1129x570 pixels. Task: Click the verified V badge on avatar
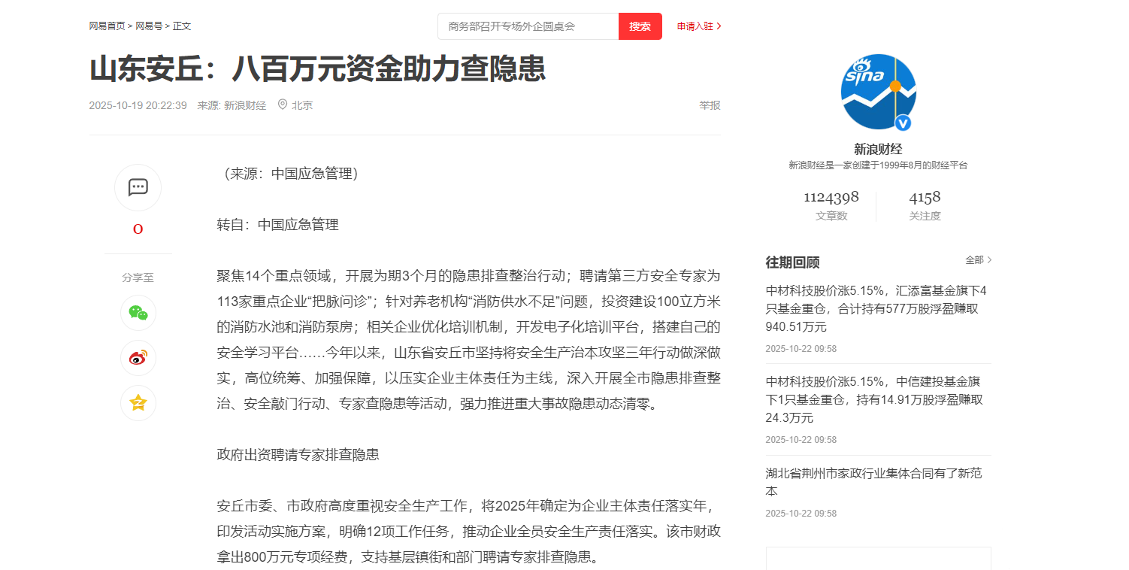[903, 123]
